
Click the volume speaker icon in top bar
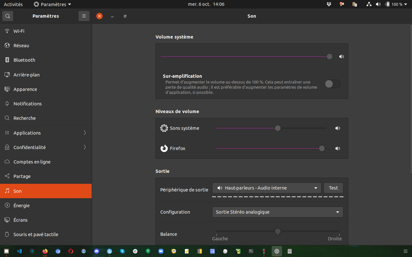click(378, 4)
